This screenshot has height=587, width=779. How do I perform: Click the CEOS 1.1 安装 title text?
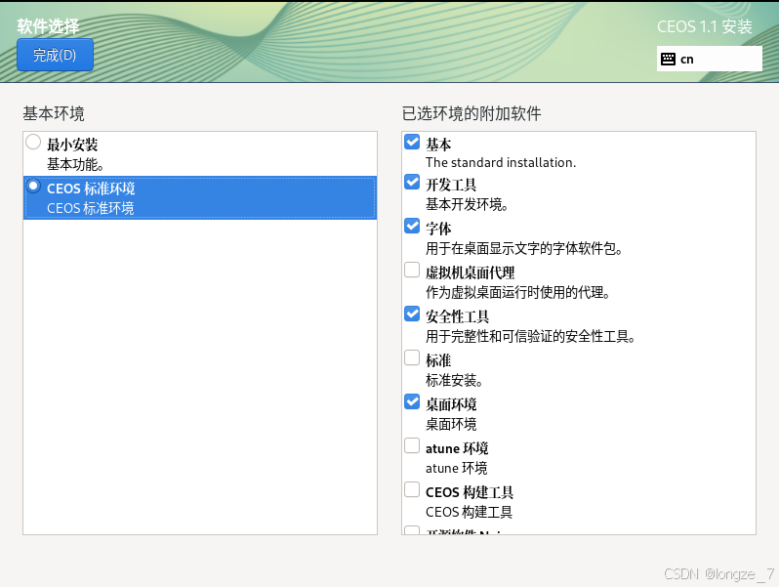(x=705, y=26)
